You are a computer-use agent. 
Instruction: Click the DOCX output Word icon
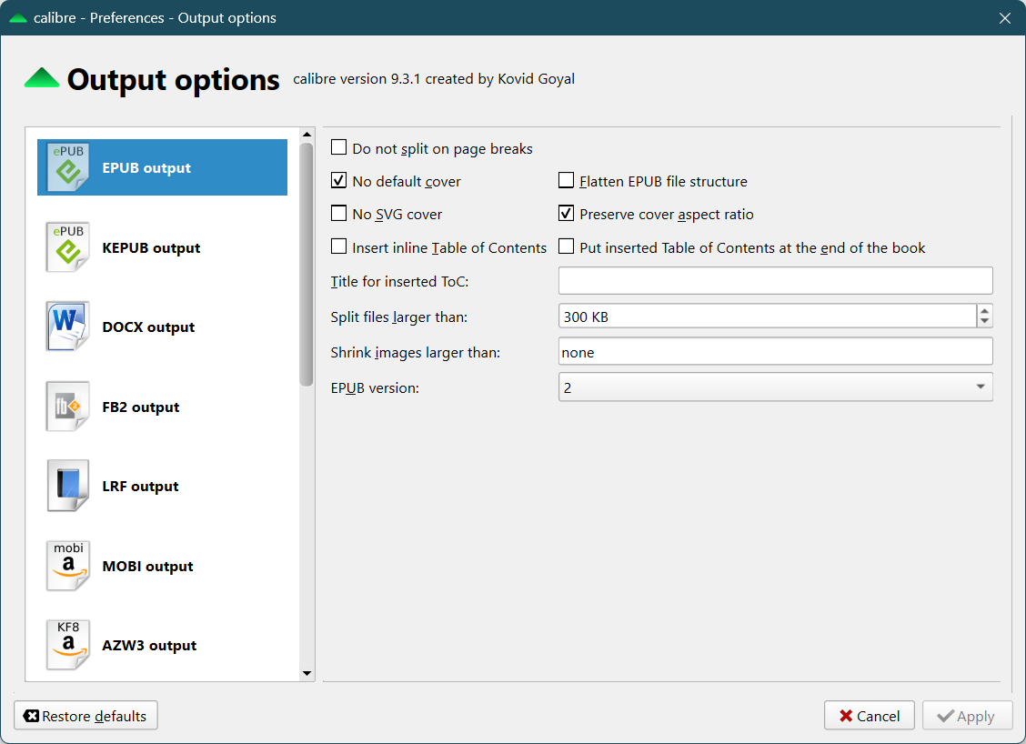coord(68,327)
